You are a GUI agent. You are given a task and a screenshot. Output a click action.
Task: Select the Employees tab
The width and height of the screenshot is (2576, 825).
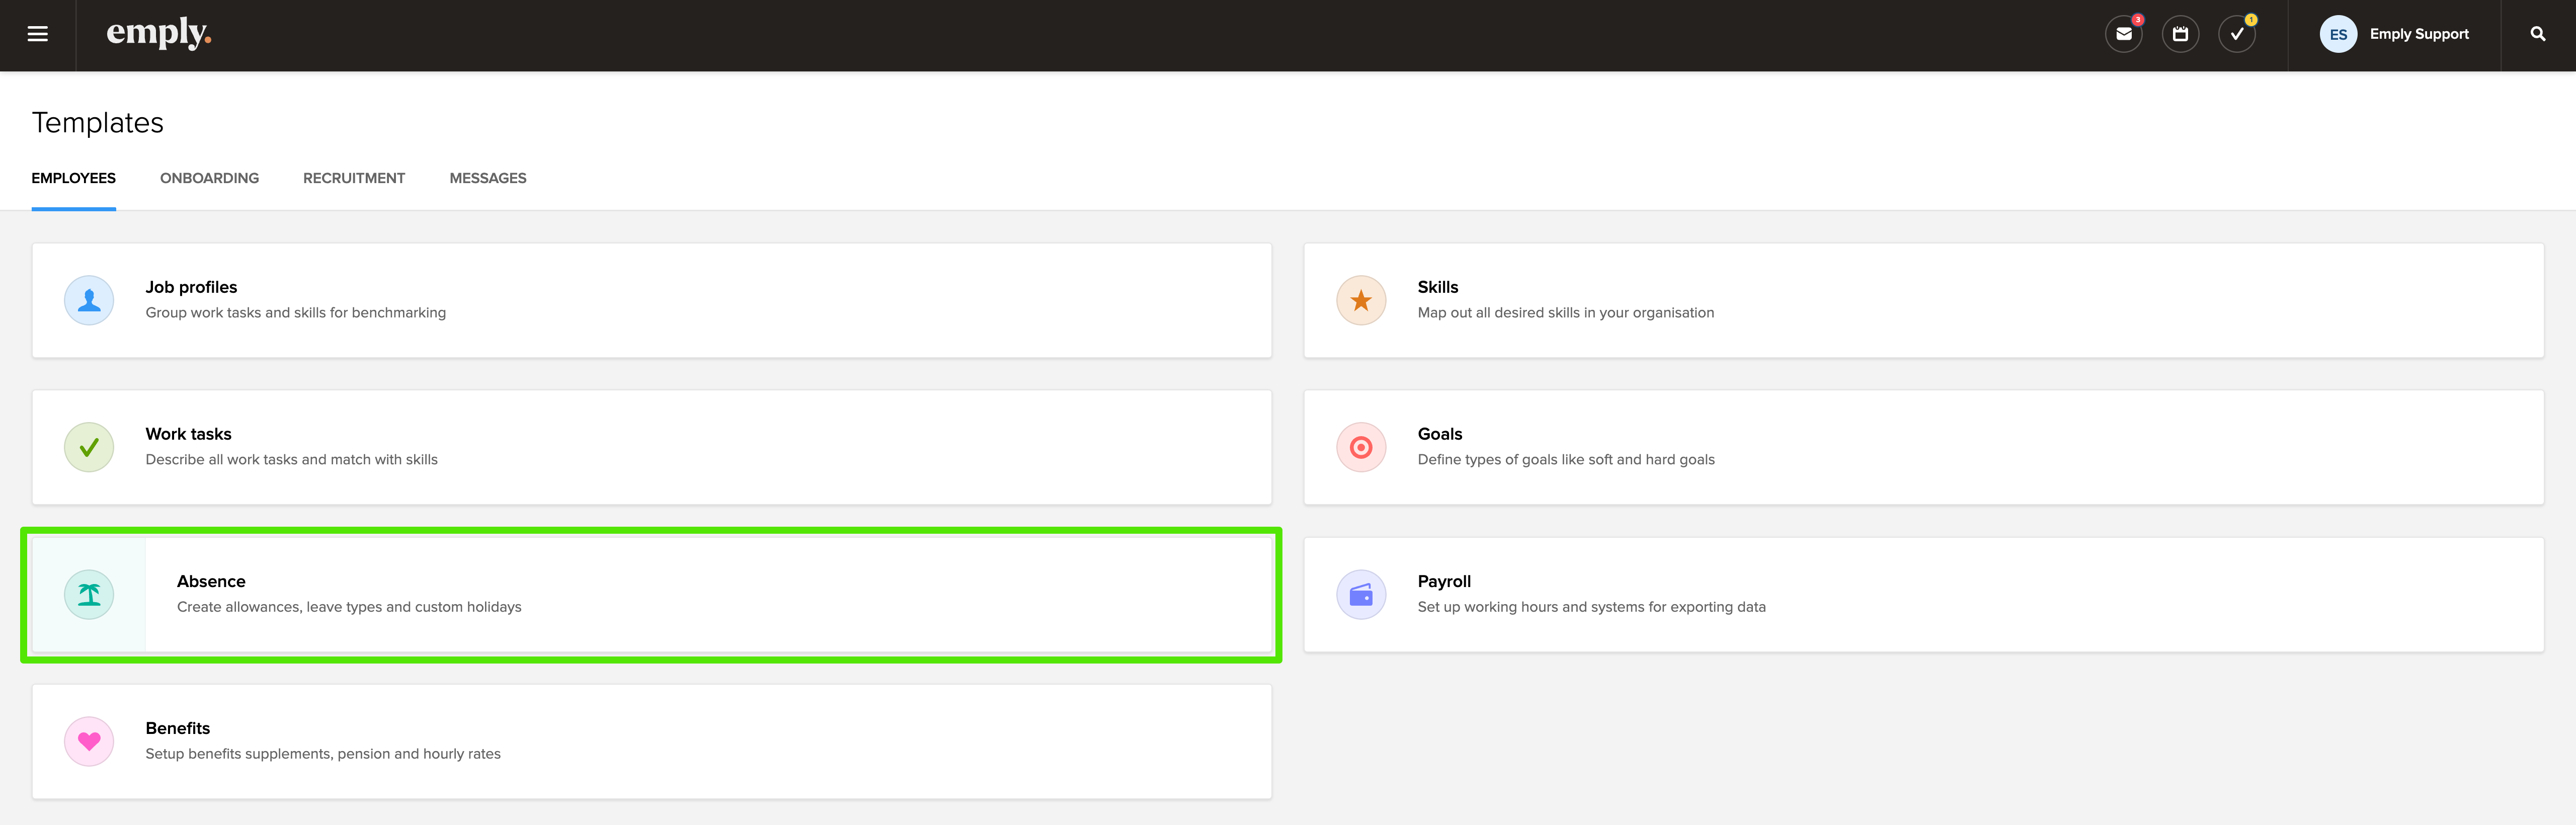pos(73,178)
